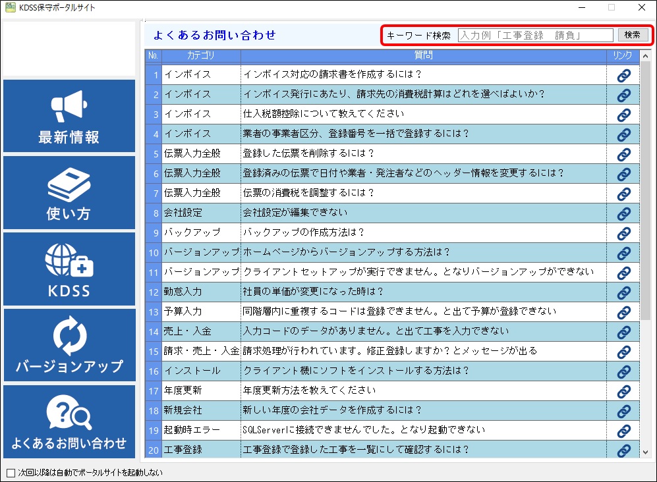657x482 pixels.
Task: Open the よくあるお問い合わせ FAQ button
Action: pos(69,421)
